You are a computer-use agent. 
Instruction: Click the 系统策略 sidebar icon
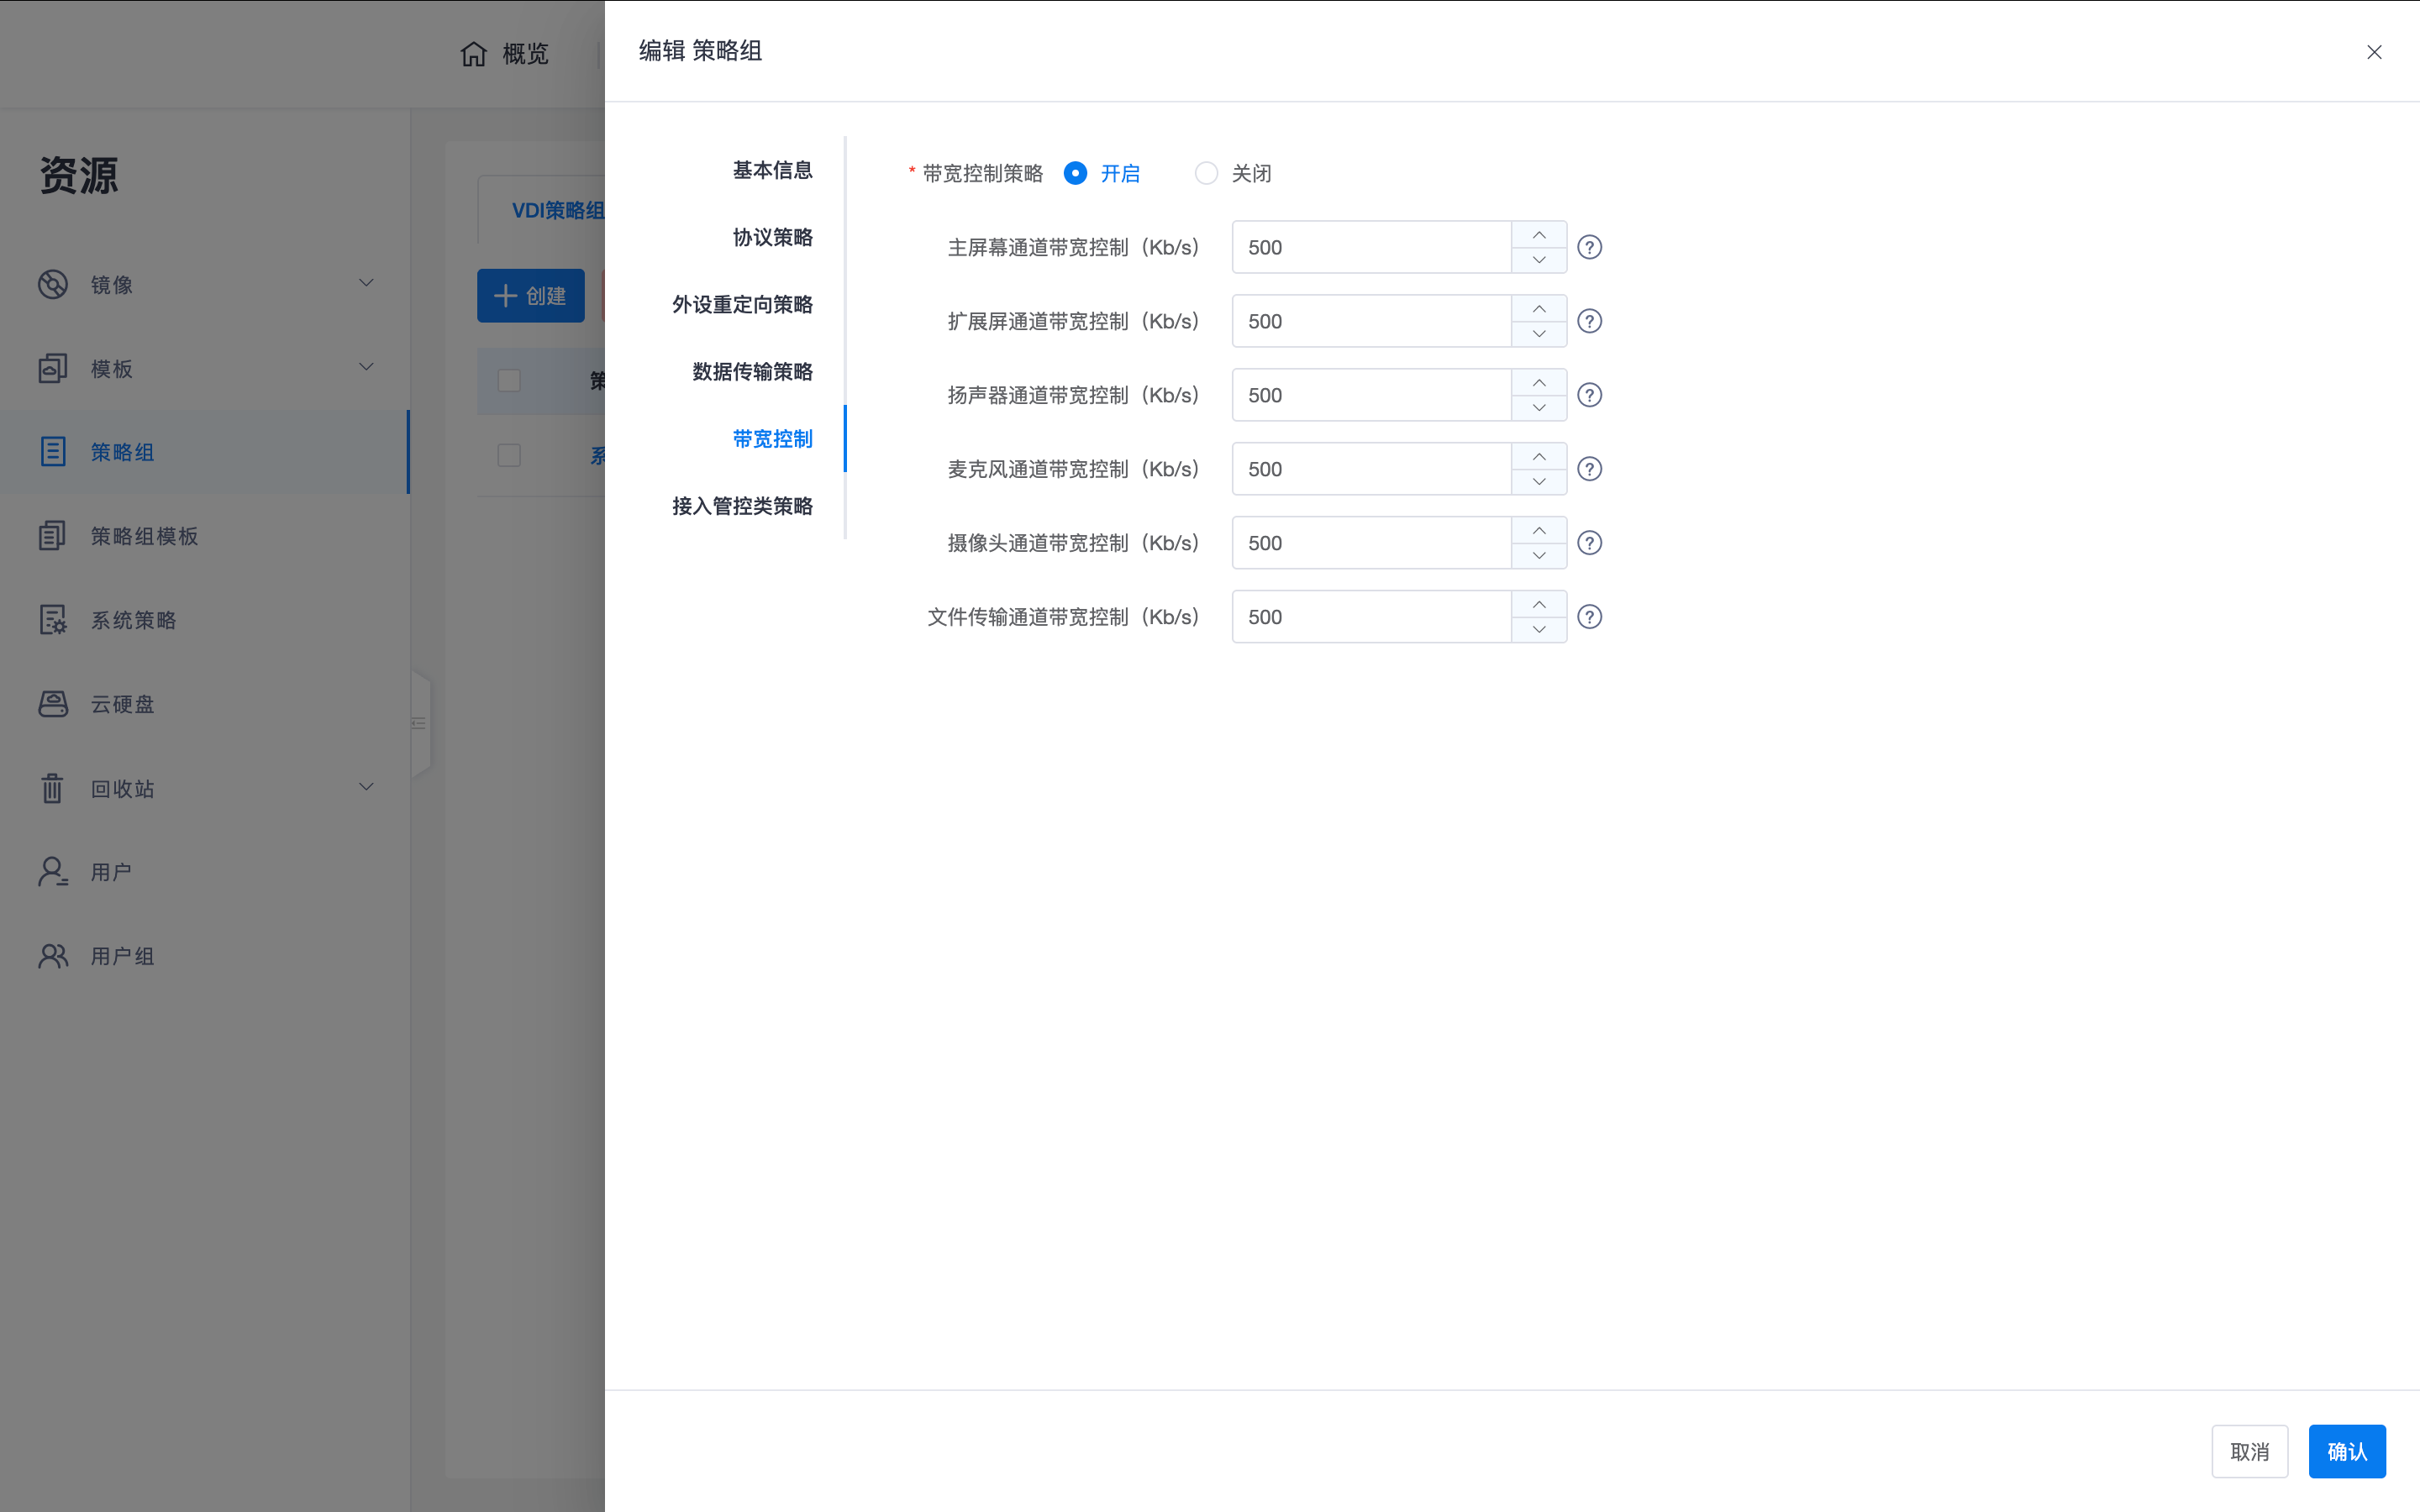(x=53, y=620)
